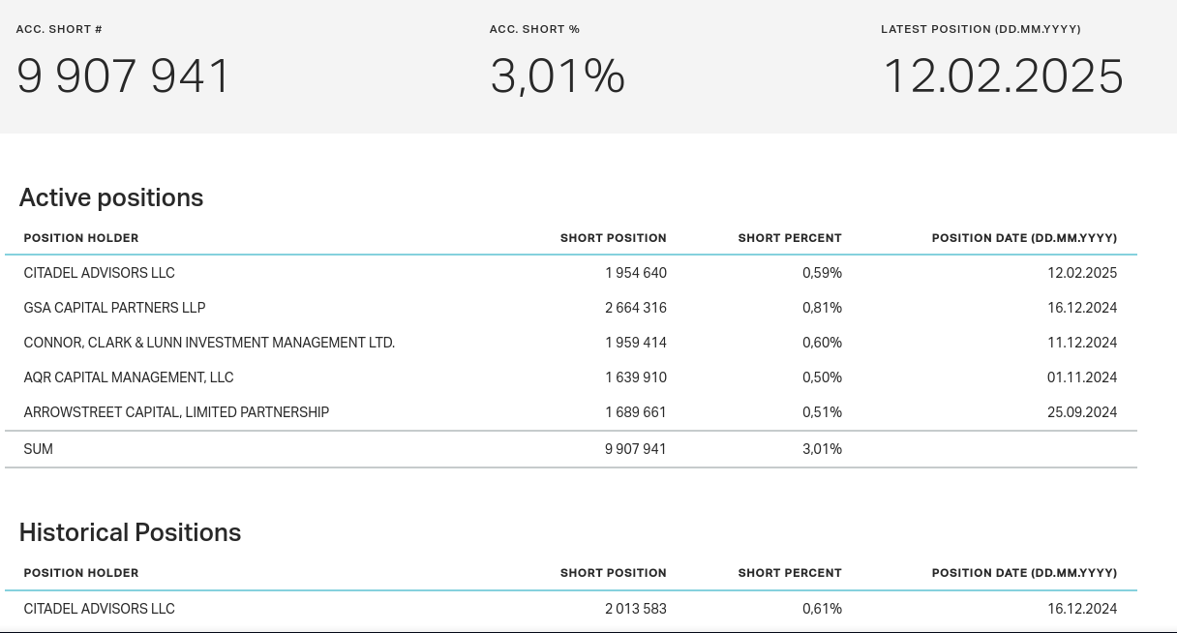
Task: Select ARROWSTREET CAPITAL, LIMITED PARTNERSHIP row name
Action: (176, 412)
